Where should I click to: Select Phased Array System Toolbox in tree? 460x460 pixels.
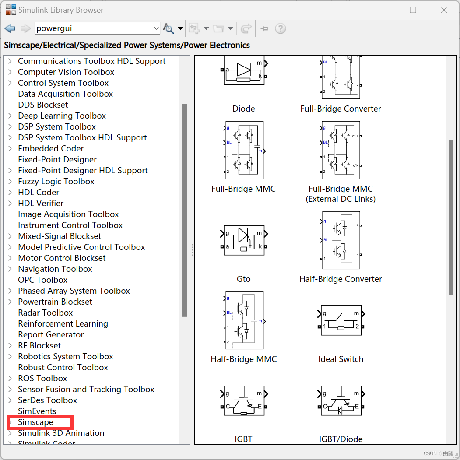(x=74, y=291)
